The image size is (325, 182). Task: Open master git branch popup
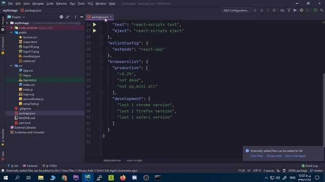click(x=316, y=171)
